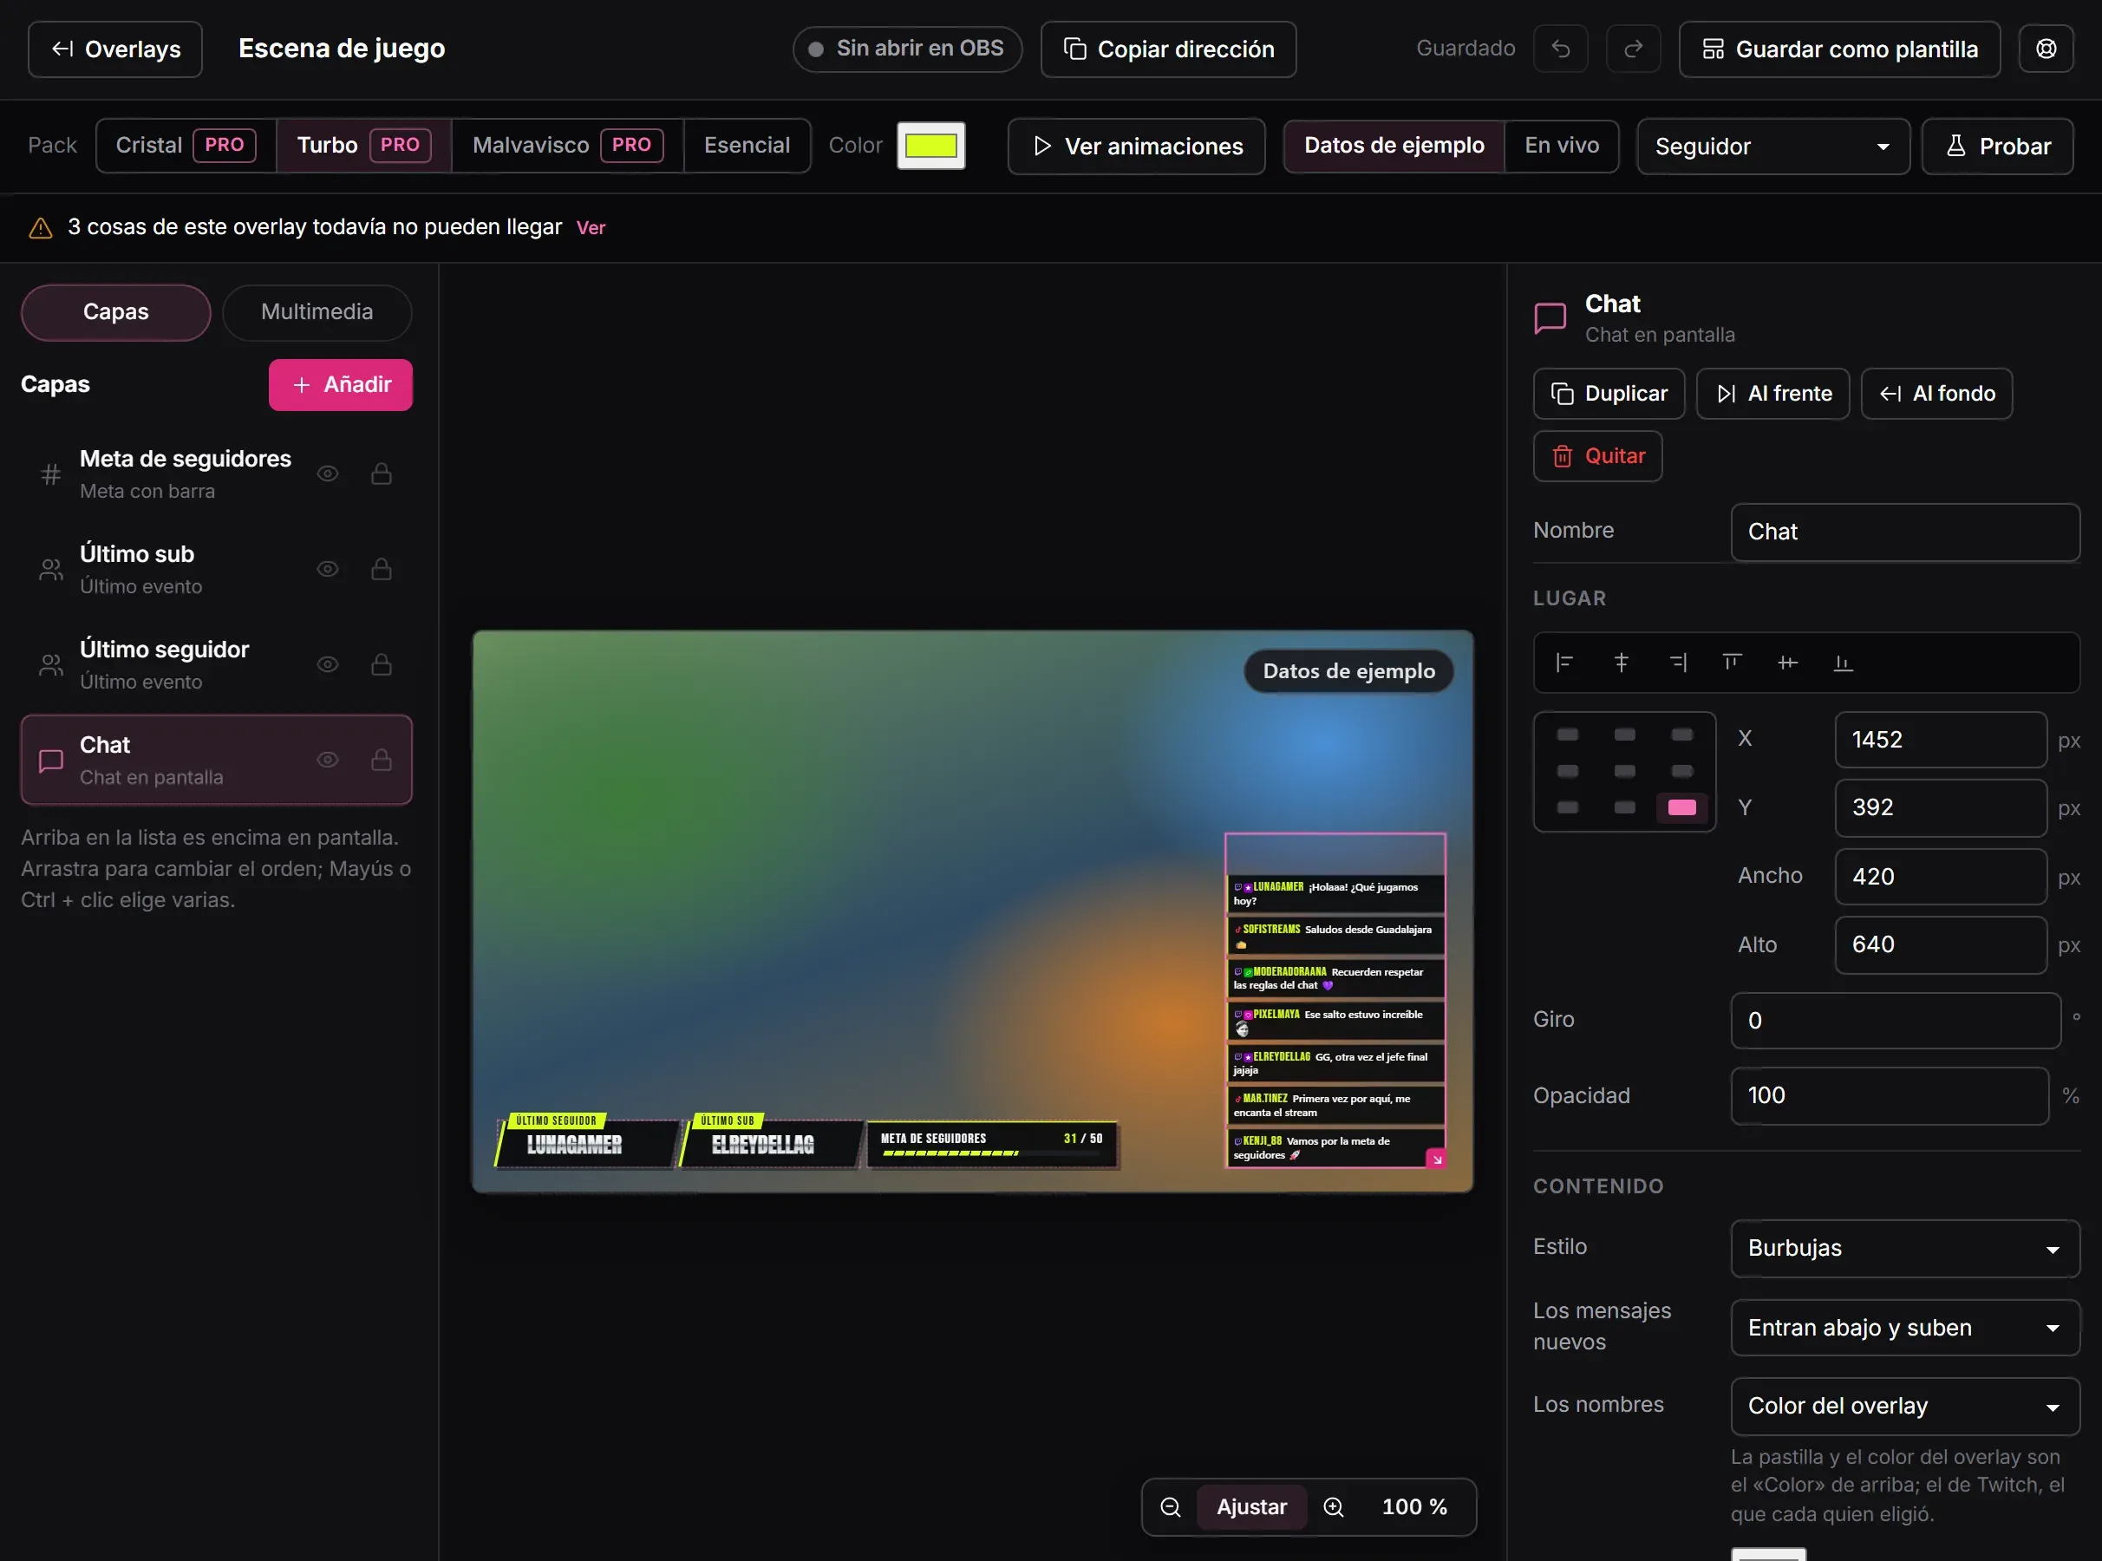
Task: Lock the Chat layer
Action: click(382, 760)
